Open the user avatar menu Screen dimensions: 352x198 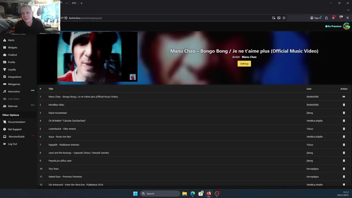click(x=346, y=26)
